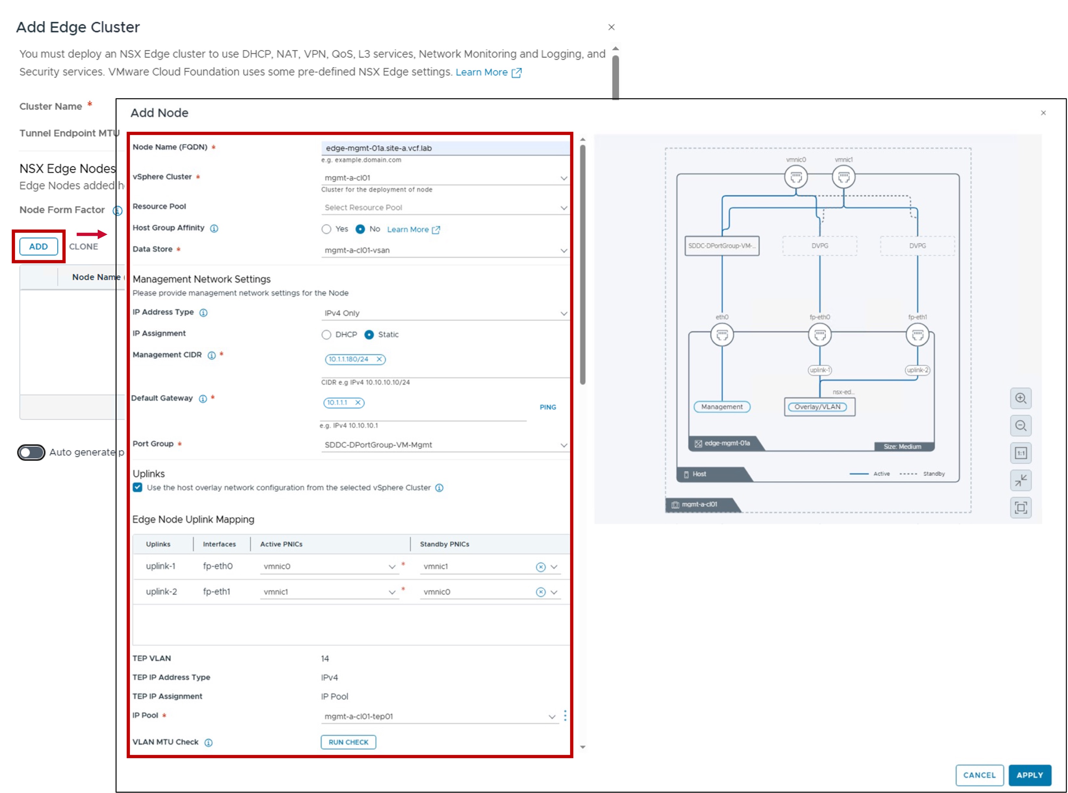Clear uplink-2 standby PNIC vmnic0

(541, 592)
